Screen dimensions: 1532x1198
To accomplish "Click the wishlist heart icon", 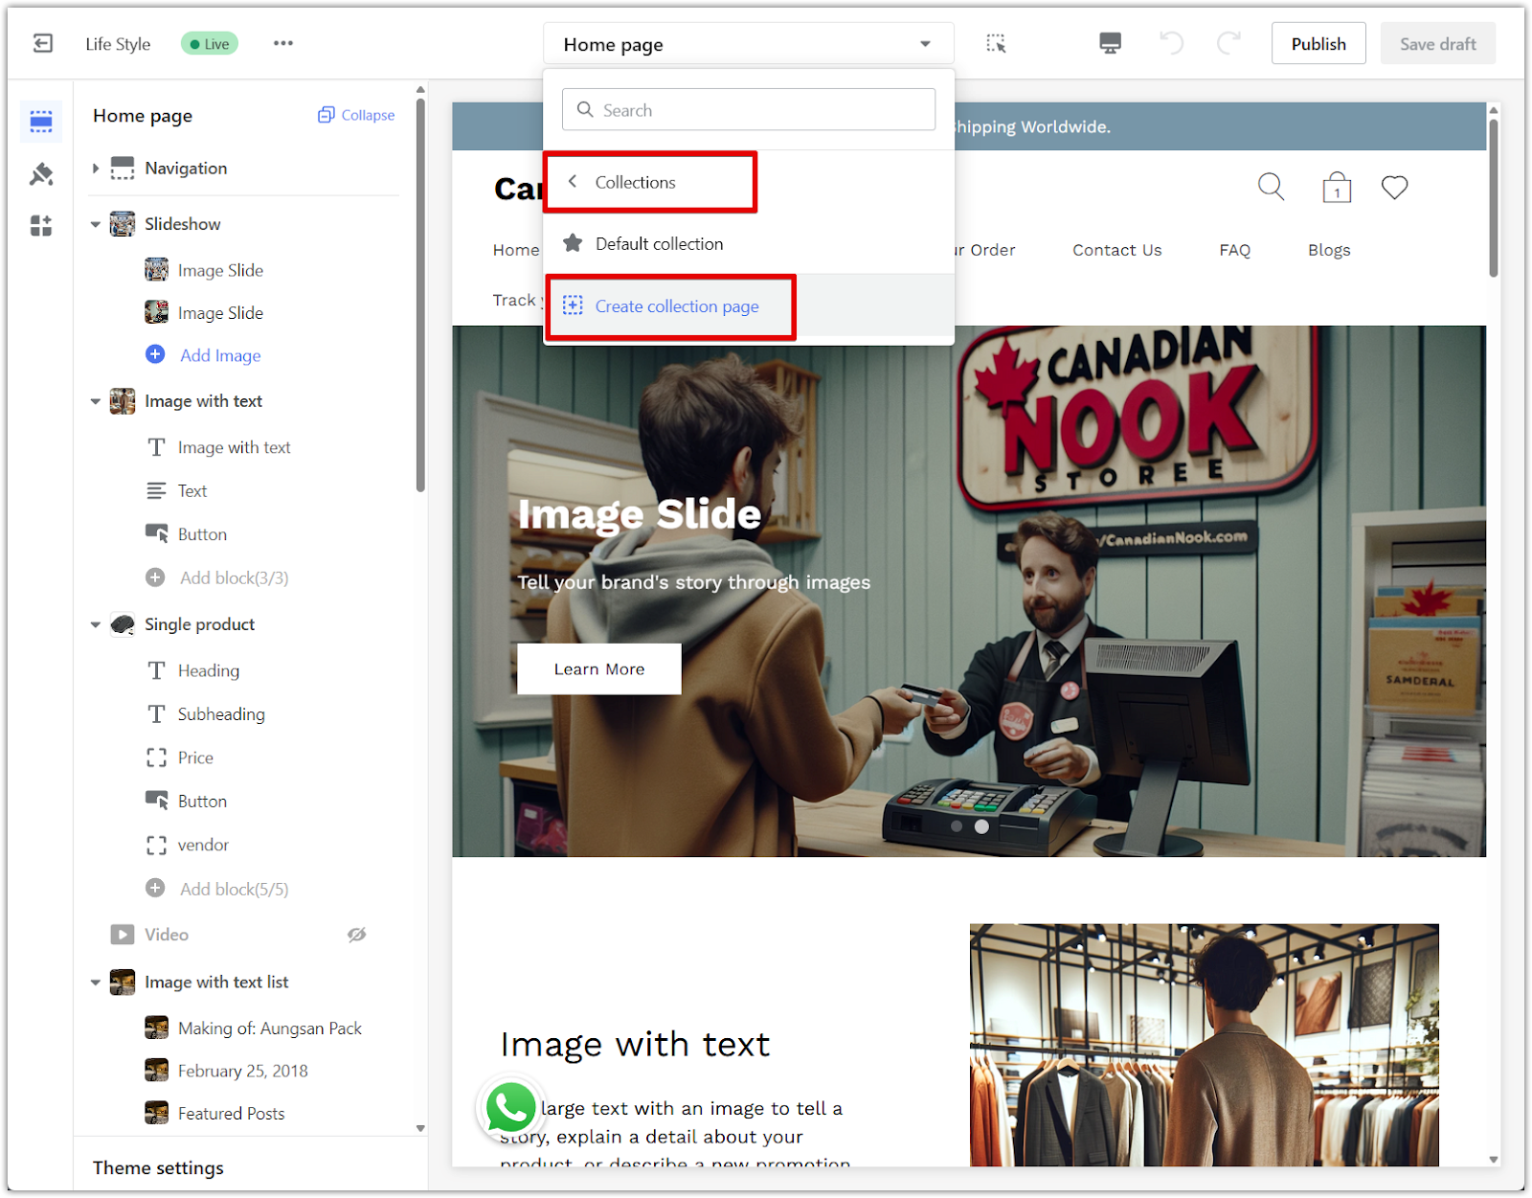I will coord(1395,187).
